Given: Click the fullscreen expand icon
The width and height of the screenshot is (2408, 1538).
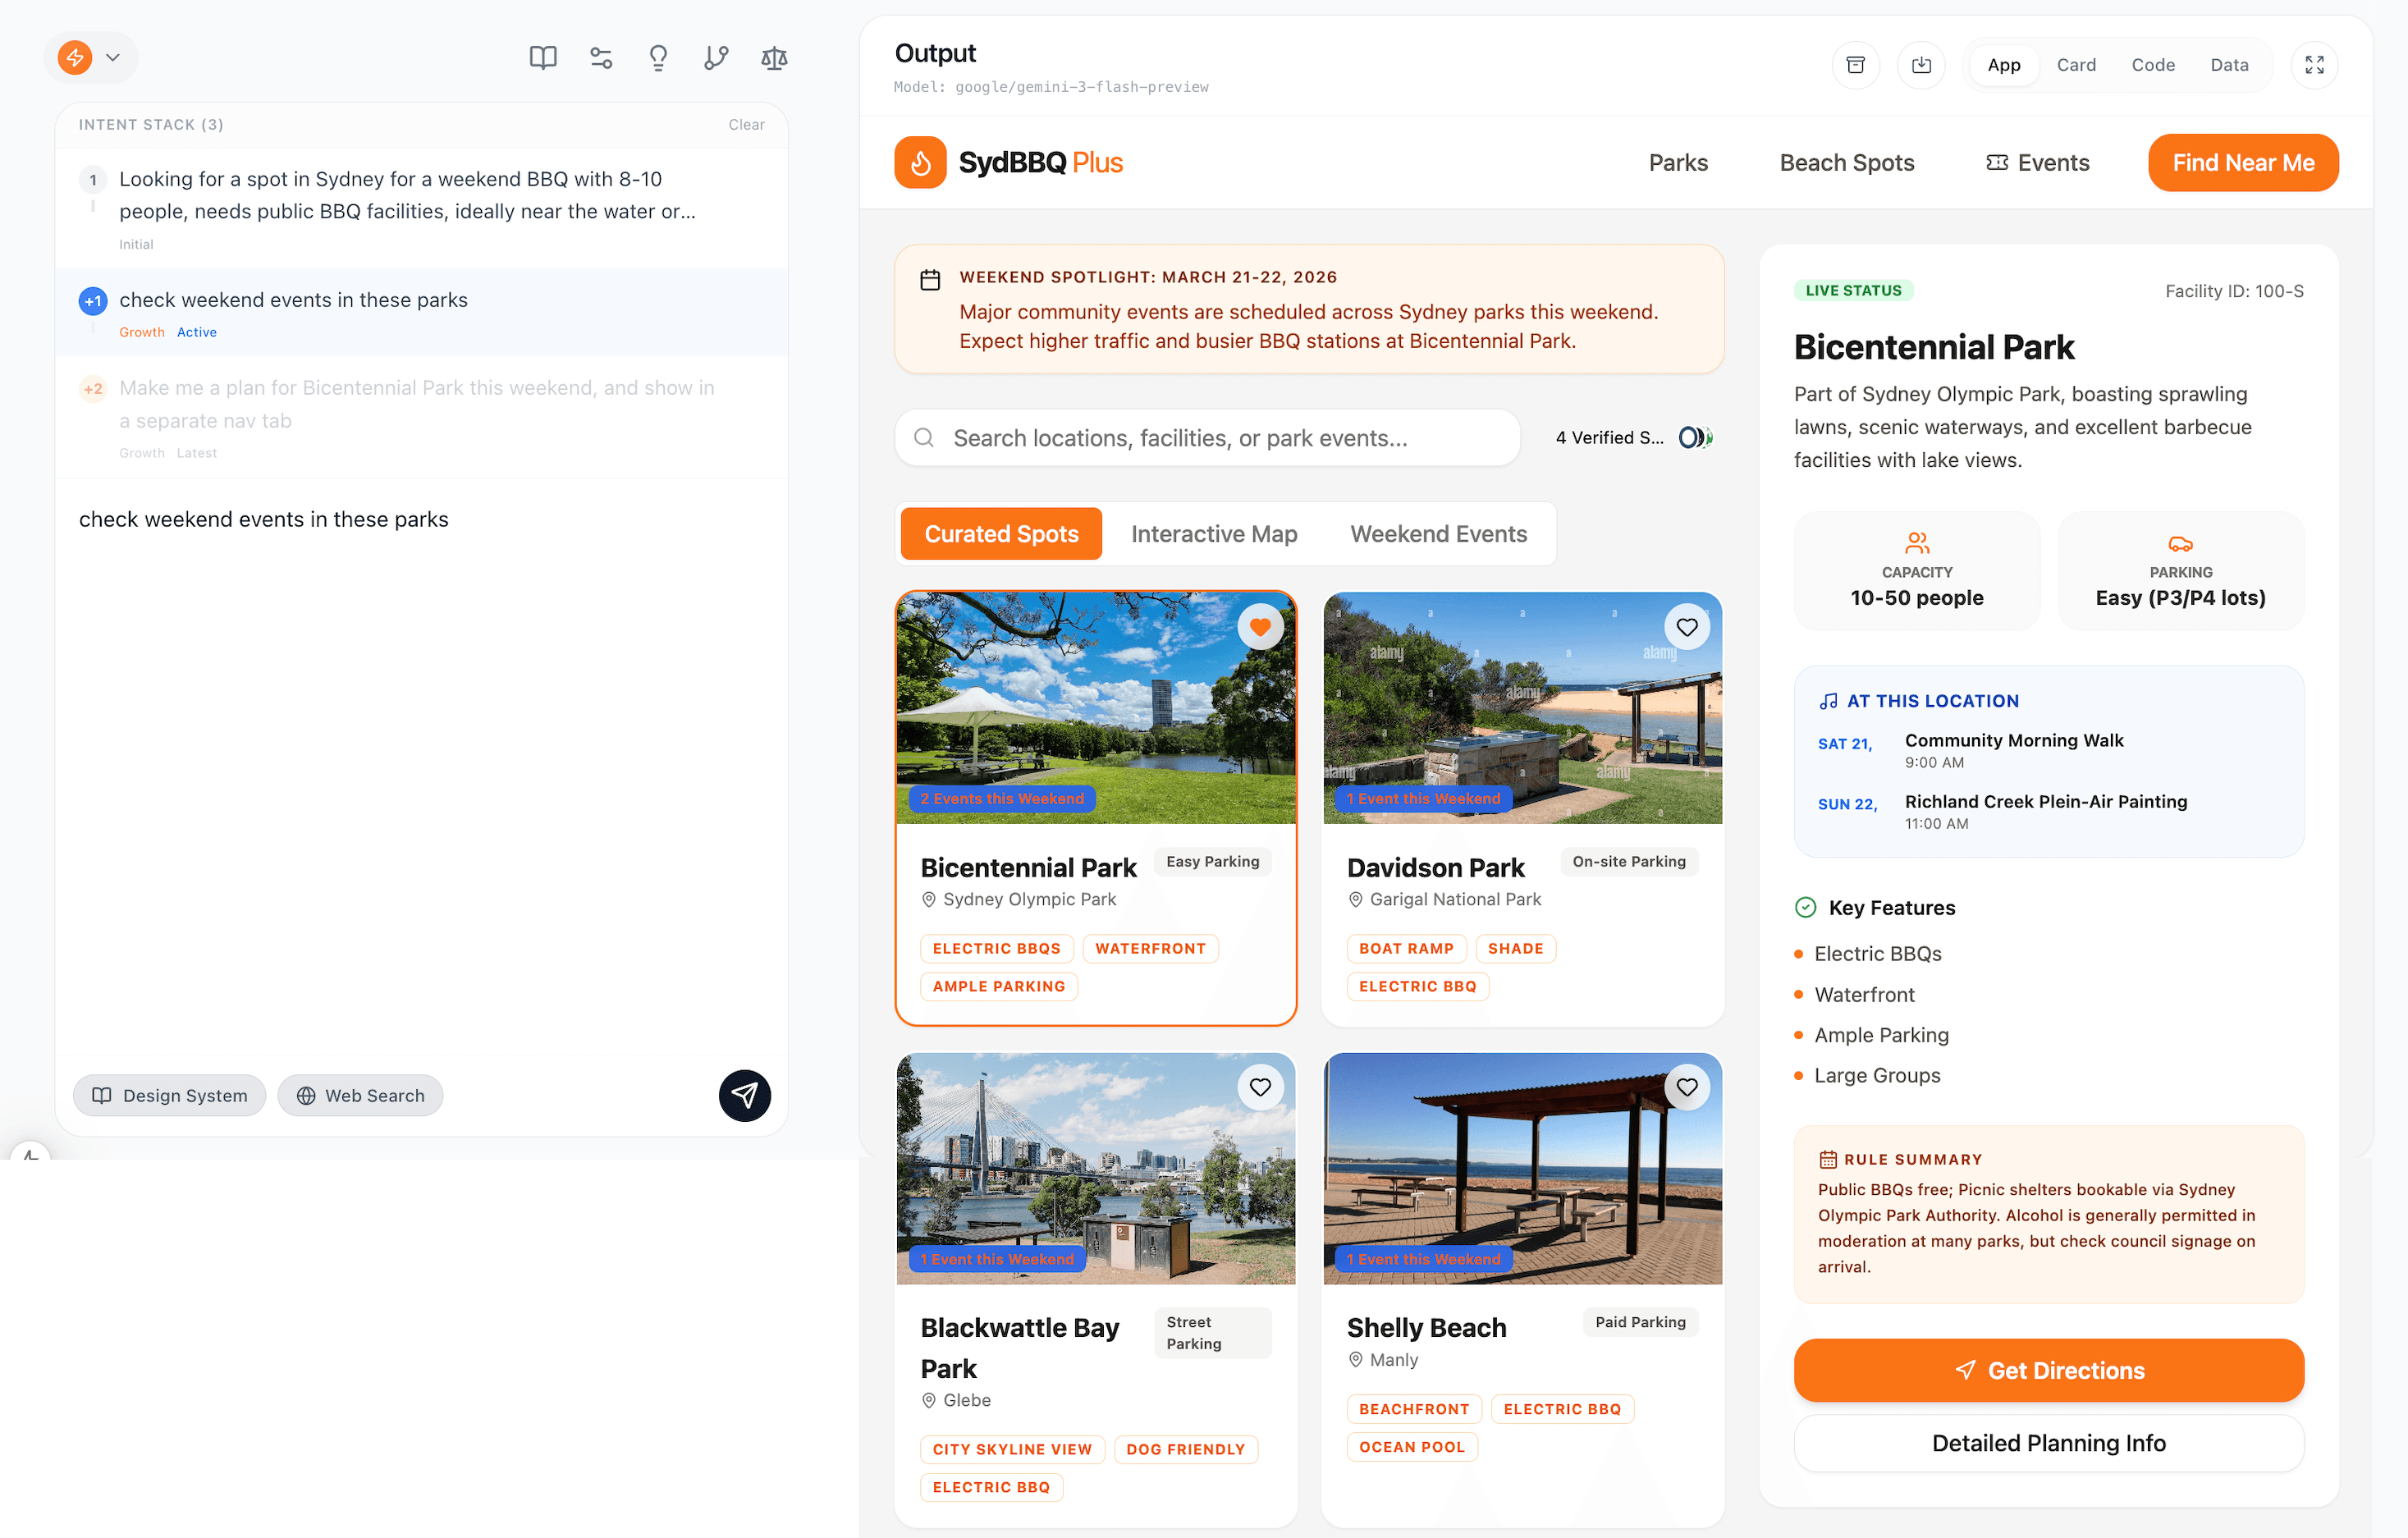Looking at the screenshot, I should [2314, 65].
